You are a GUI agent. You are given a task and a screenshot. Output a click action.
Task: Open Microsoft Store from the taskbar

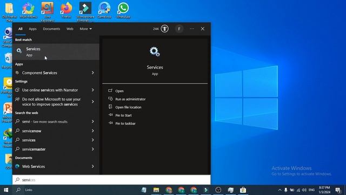coord(243,190)
